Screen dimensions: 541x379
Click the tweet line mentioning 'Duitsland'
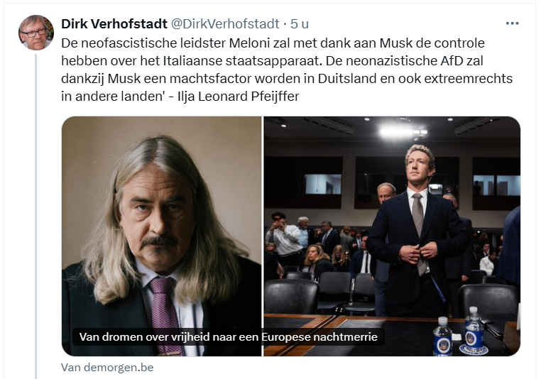287,79
